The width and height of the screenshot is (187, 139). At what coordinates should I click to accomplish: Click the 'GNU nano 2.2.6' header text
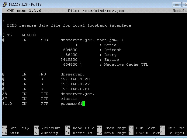tap(24, 11)
